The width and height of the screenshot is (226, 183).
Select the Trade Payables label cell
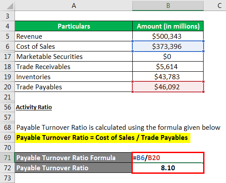coord(73,87)
